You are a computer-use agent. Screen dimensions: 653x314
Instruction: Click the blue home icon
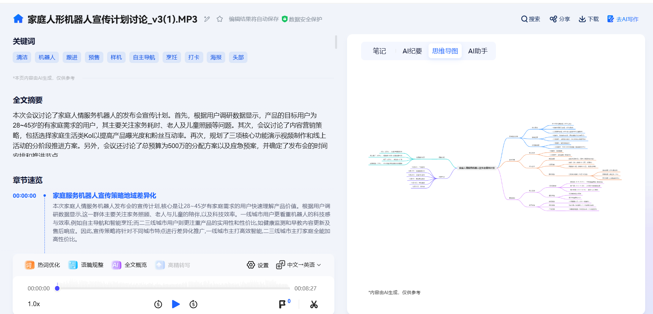pyautogui.click(x=18, y=19)
